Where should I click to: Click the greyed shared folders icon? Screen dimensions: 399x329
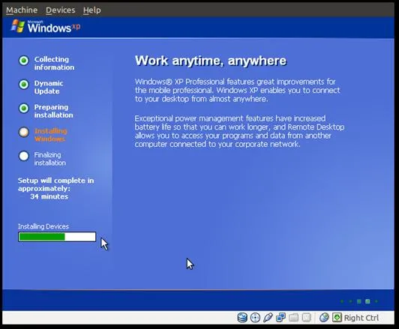click(294, 318)
